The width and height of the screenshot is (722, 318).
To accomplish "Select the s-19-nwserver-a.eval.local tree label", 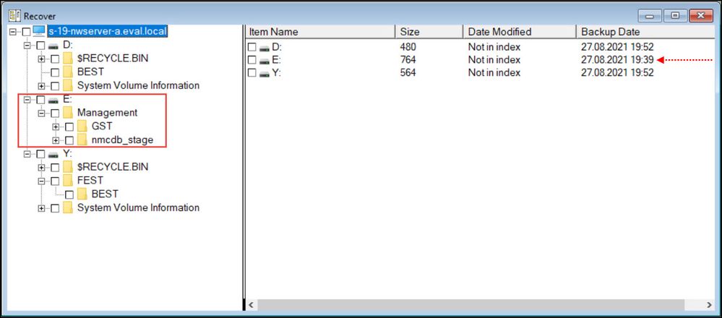I will point(107,32).
